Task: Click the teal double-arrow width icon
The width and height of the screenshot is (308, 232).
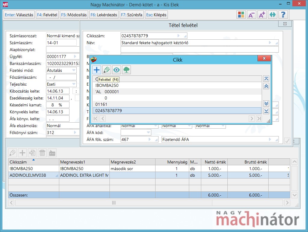Action: 273,15
